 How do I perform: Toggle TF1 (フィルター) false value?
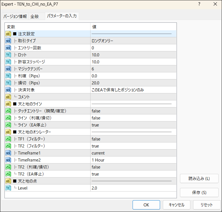tap(133, 139)
